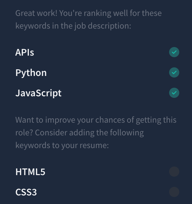This screenshot has height=204, width=192.
Task: Click "keywords in the" text
Action: [x=44, y=26]
